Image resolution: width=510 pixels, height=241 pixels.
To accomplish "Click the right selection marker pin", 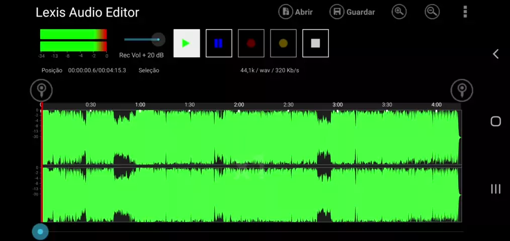I will click(x=462, y=90).
